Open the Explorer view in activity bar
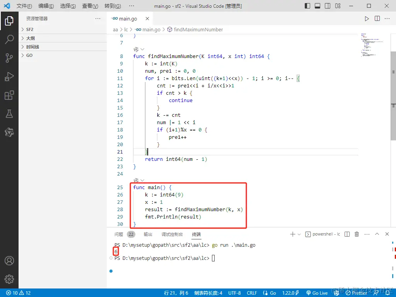 point(9,21)
